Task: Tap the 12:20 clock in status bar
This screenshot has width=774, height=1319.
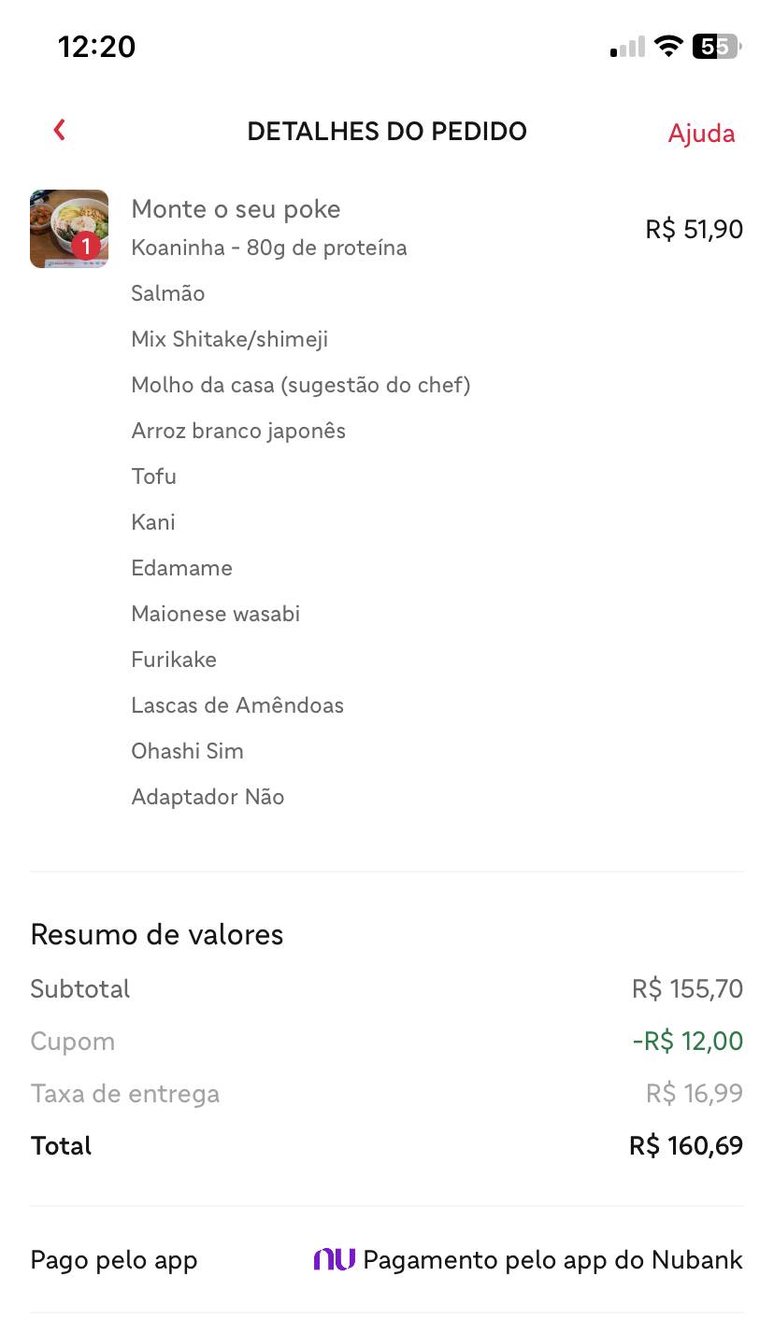Action: click(96, 46)
